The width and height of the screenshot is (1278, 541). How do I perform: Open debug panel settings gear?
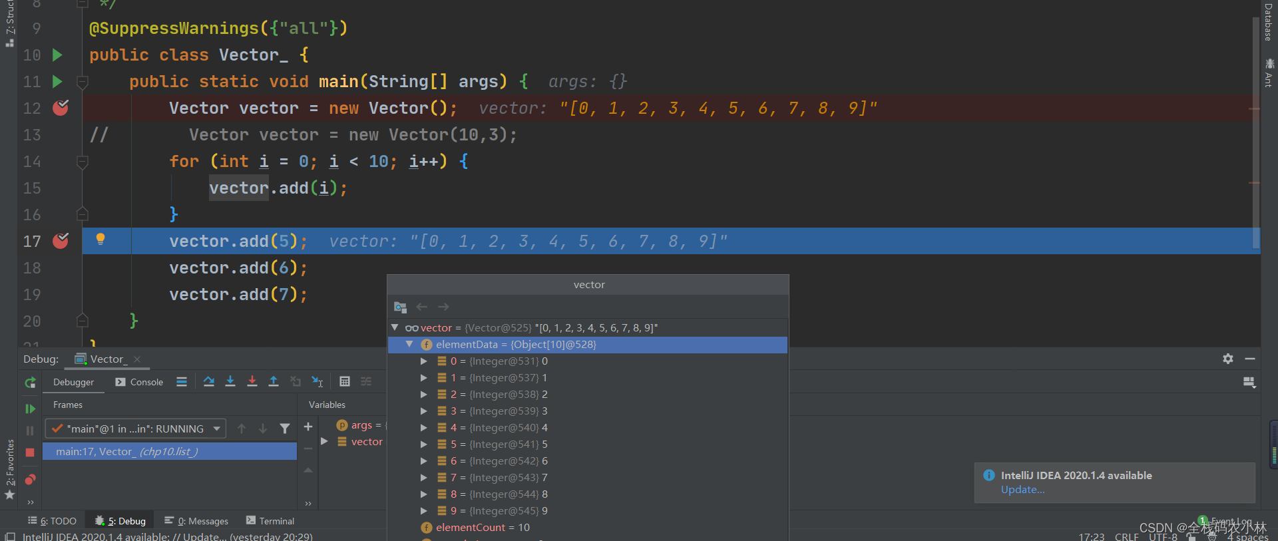tap(1228, 359)
